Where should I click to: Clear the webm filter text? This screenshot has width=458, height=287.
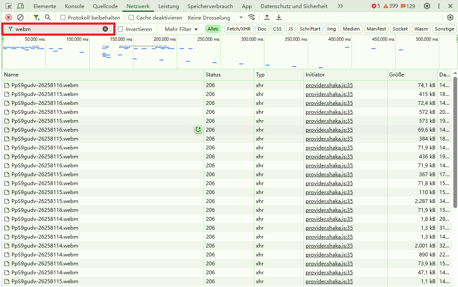point(105,29)
